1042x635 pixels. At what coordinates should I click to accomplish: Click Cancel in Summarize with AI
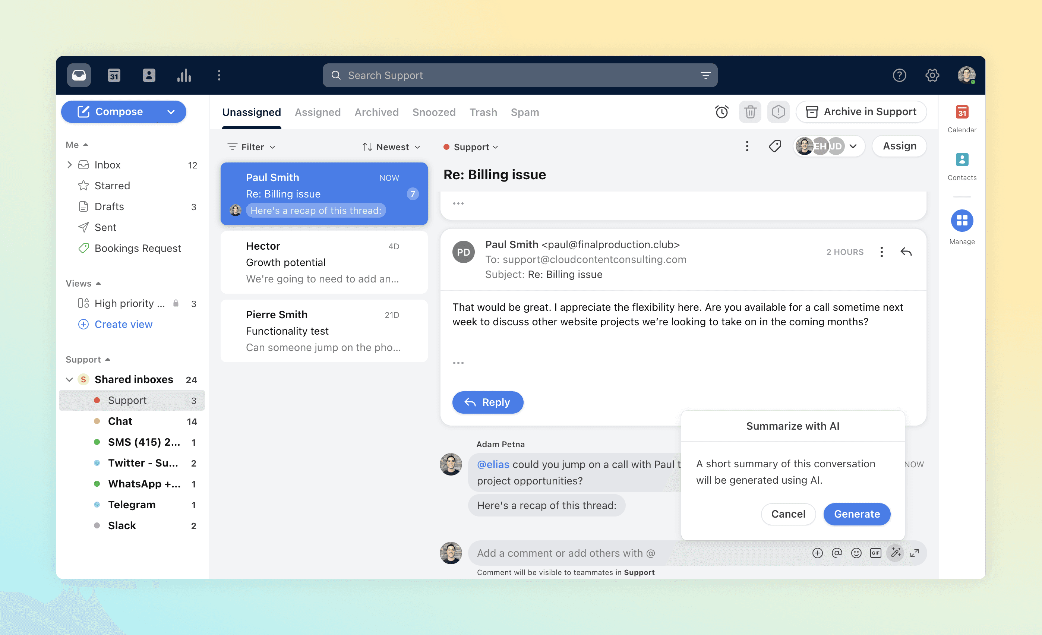tap(788, 514)
